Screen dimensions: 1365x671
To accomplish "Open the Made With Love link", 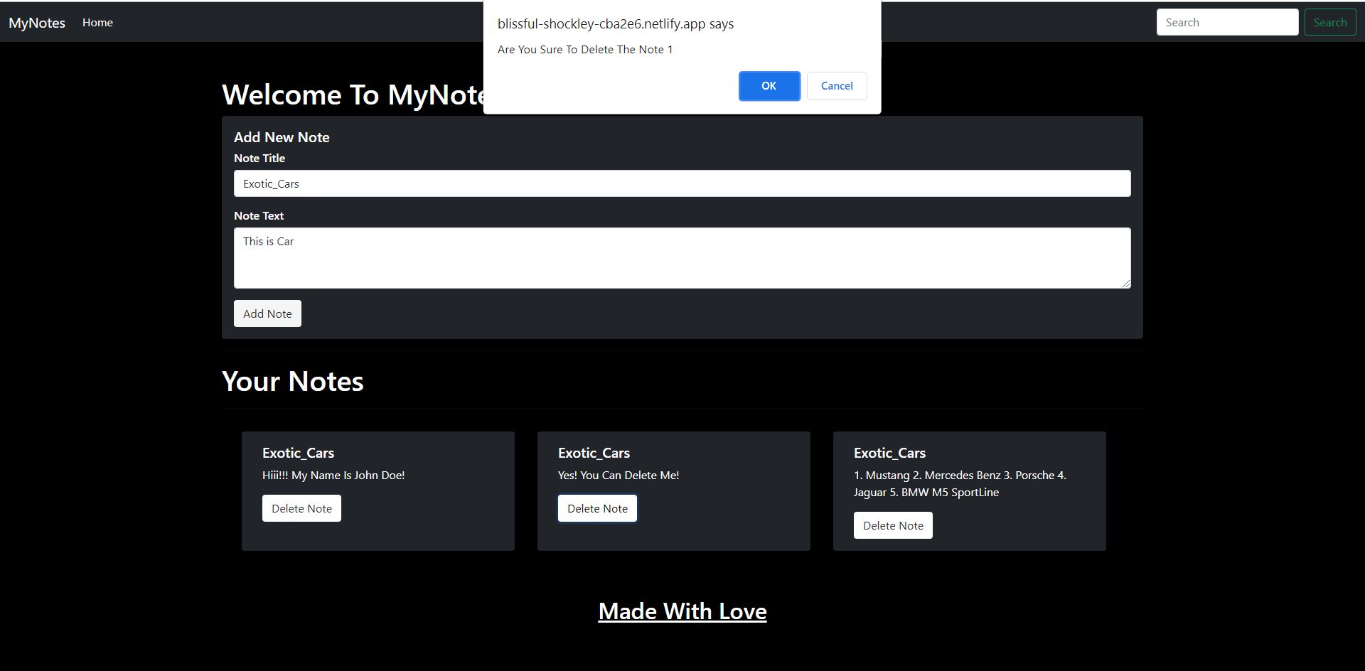I will (682, 611).
